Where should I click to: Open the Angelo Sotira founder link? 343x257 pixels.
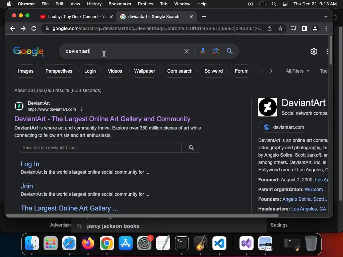(296, 199)
